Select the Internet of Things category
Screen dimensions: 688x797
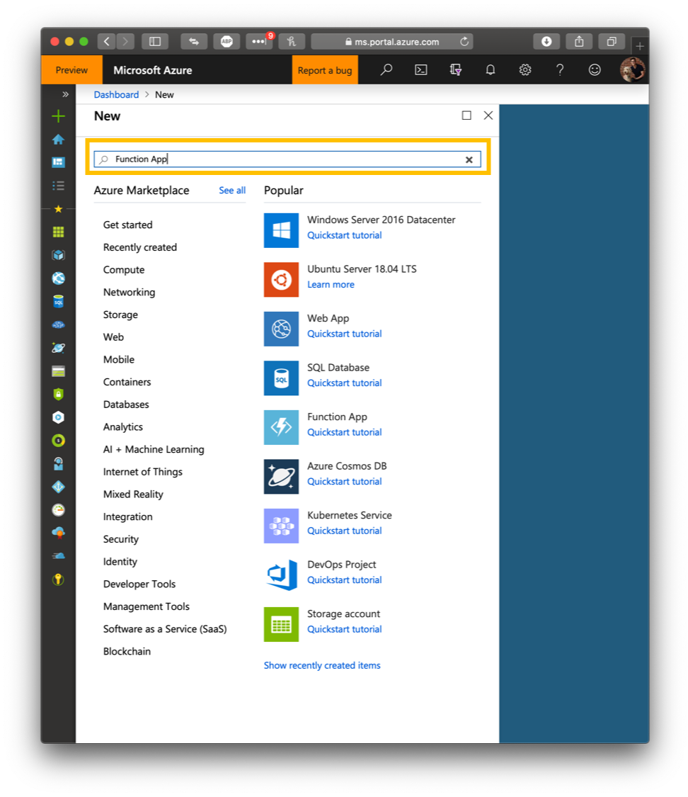pos(143,472)
